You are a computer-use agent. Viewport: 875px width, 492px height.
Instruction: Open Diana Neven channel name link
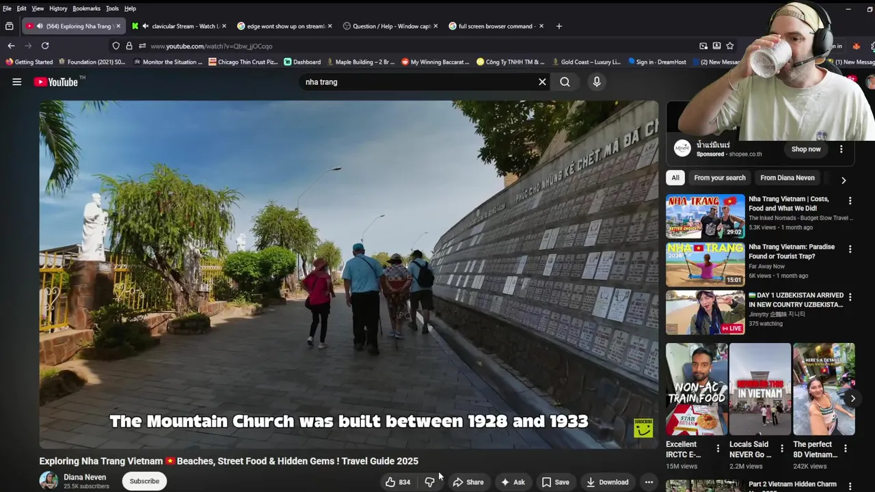tap(85, 477)
